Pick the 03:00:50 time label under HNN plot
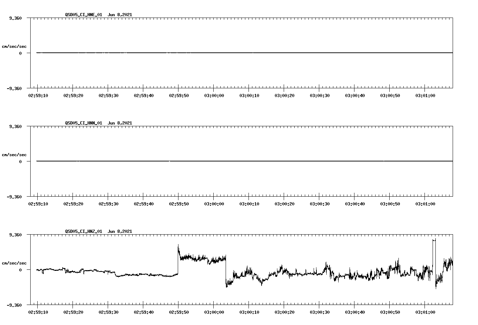Image resolution: width=478 pixels, height=325 pixels. point(390,204)
